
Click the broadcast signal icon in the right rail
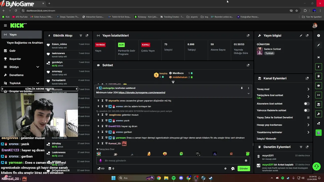(x=319, y=95)
